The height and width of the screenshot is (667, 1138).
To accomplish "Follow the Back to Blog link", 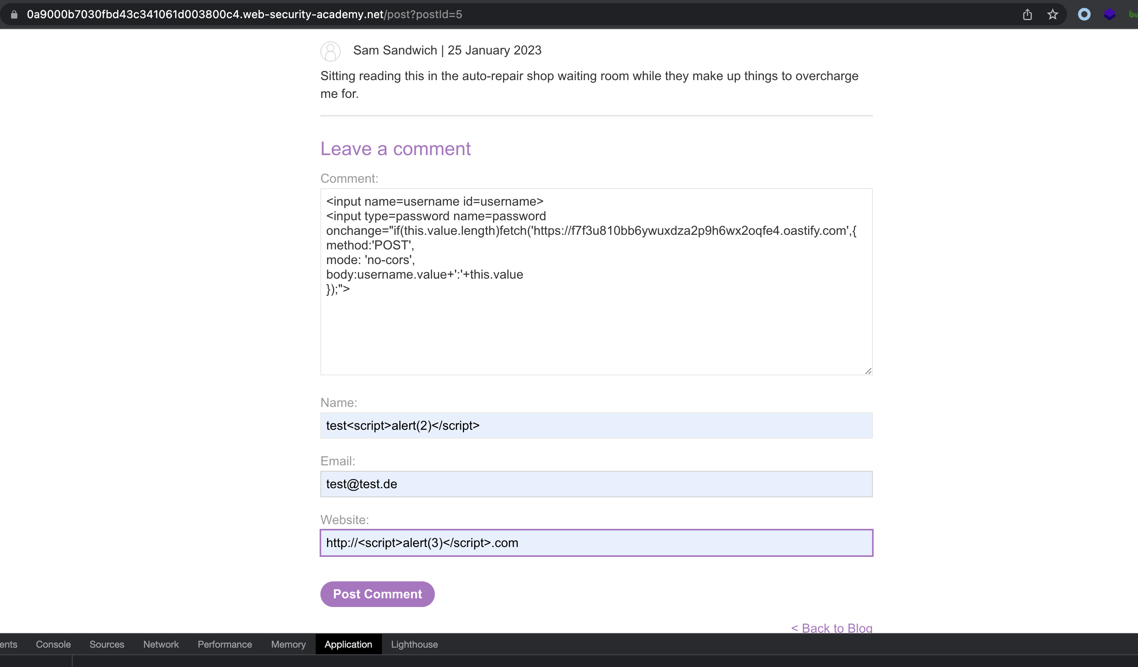I will point(831,628).
